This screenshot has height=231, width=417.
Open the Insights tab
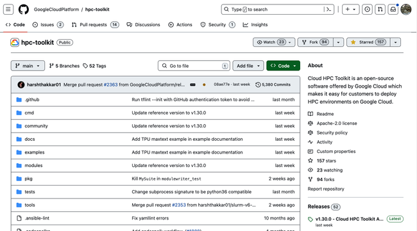[x=255, y=25]
